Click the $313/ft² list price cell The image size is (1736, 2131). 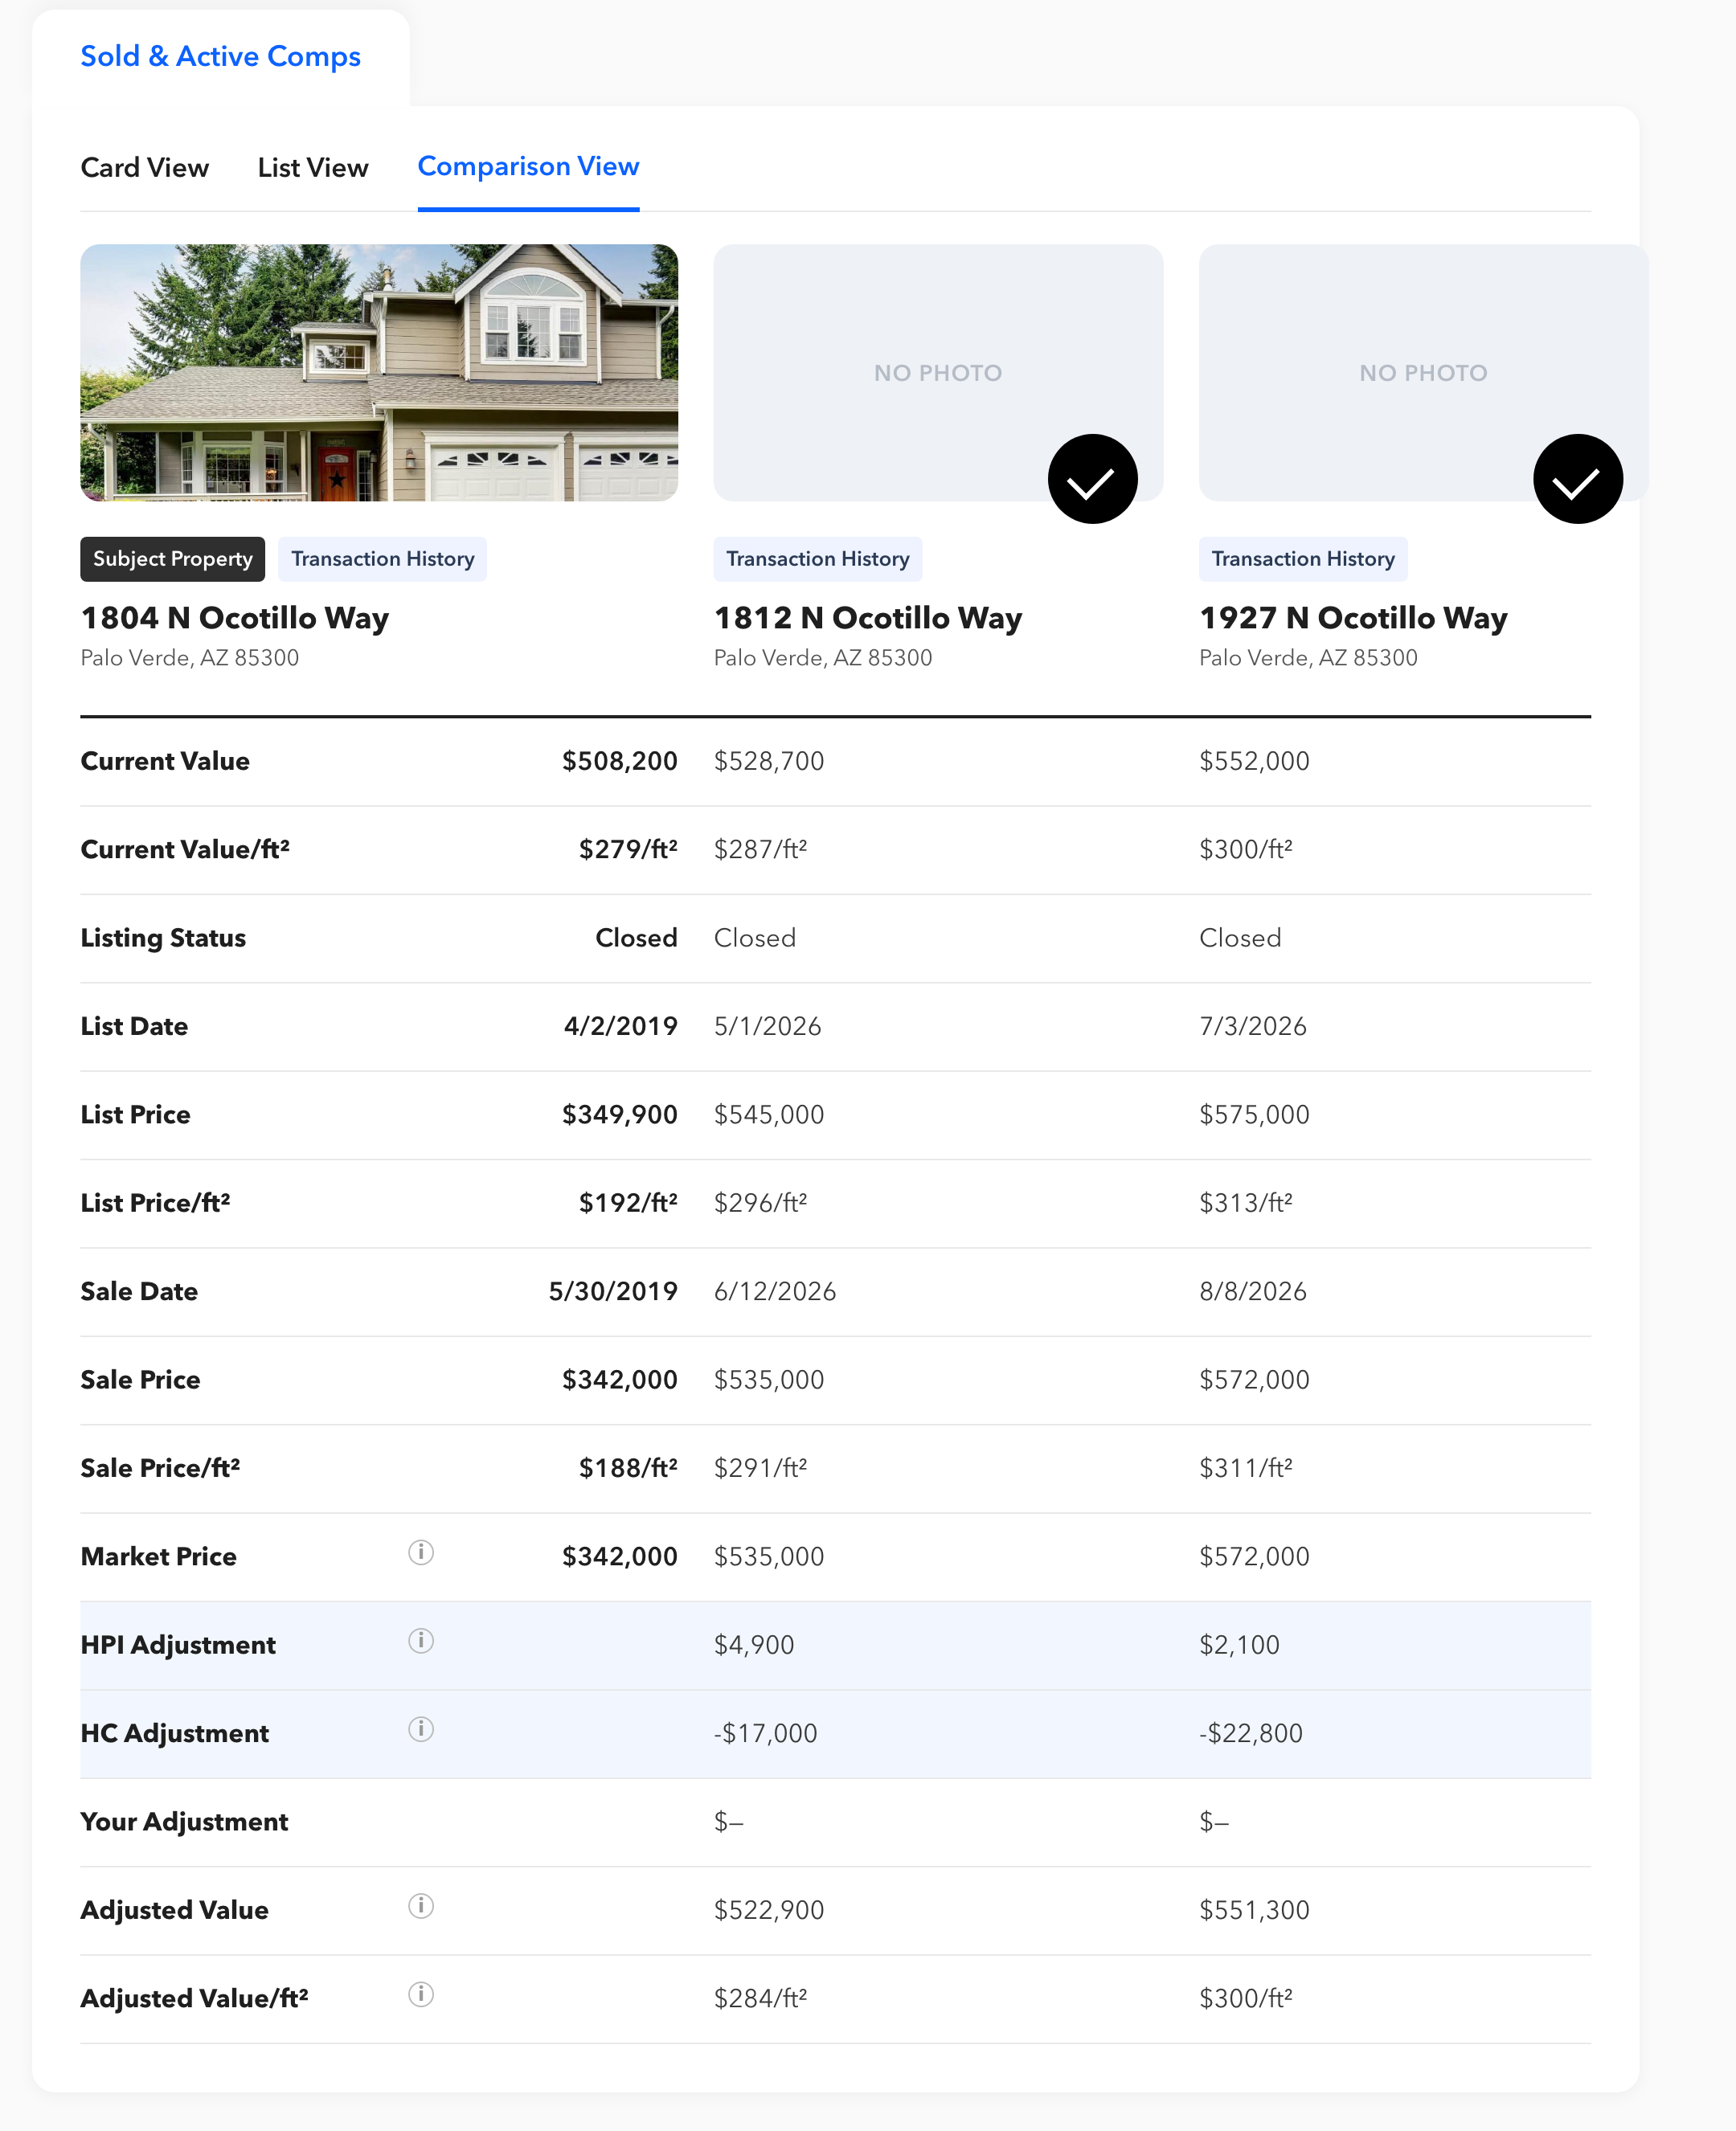(1246, 1204)
